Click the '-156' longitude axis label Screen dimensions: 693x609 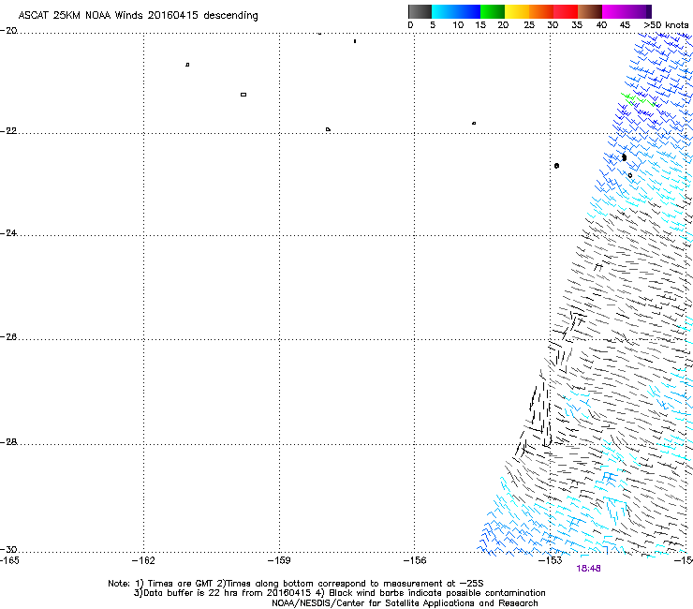[x=415, y=561]
